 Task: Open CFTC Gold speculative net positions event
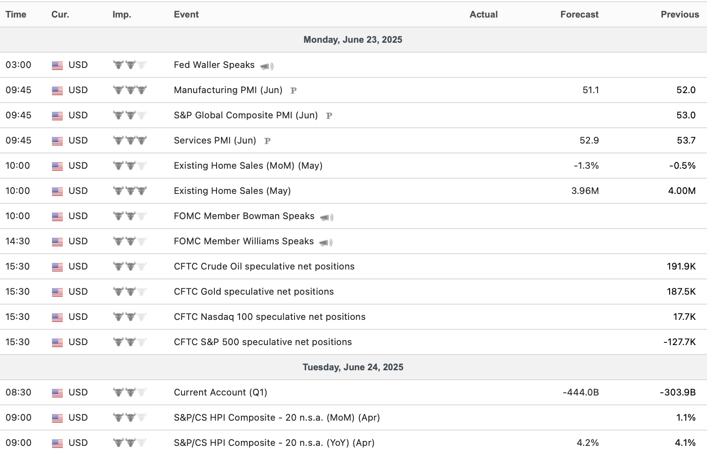(x=254, y=292)
